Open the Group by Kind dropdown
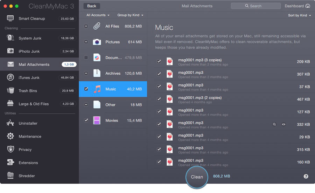 click(130, 15)
